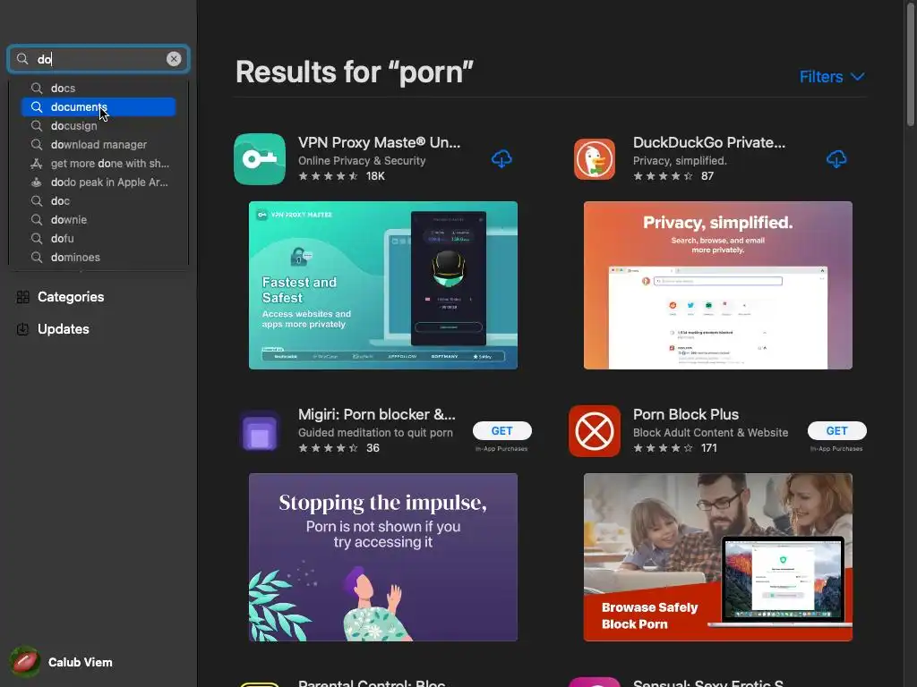The width and height of the screenshot is (917, 687).
Task: Click the magnifier icon next to 'dominoes'
Action: (x=36, y=257)
